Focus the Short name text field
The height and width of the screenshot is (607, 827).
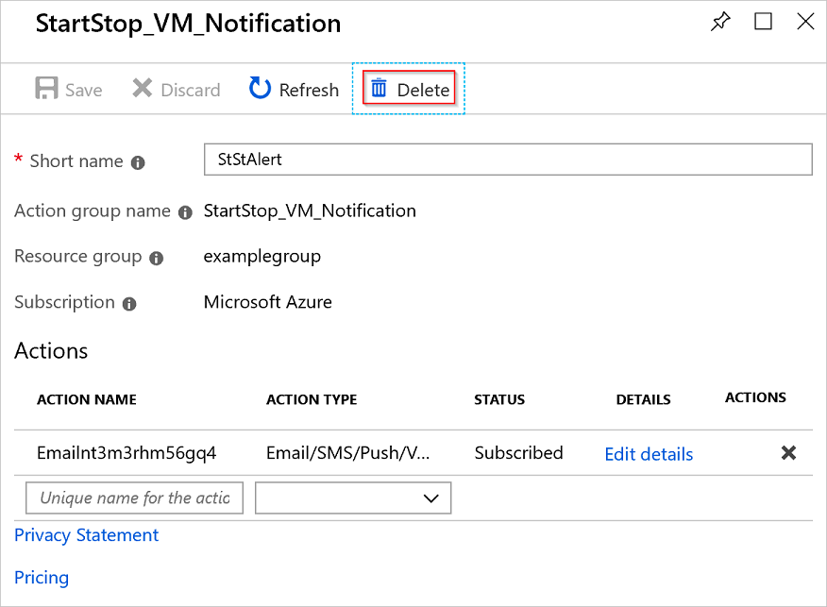point(508,160)
